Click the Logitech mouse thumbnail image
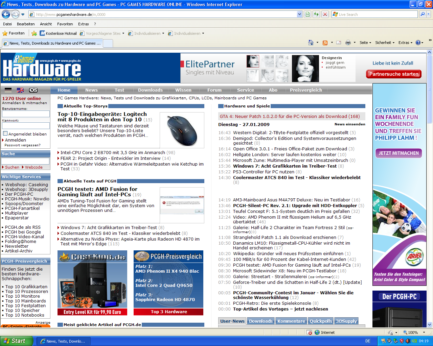Screen dimensions: 433x346 pos(182,130)
